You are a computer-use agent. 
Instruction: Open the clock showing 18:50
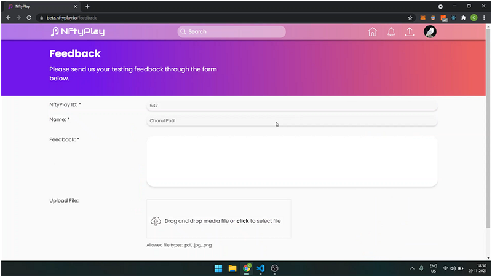[478, 268]
